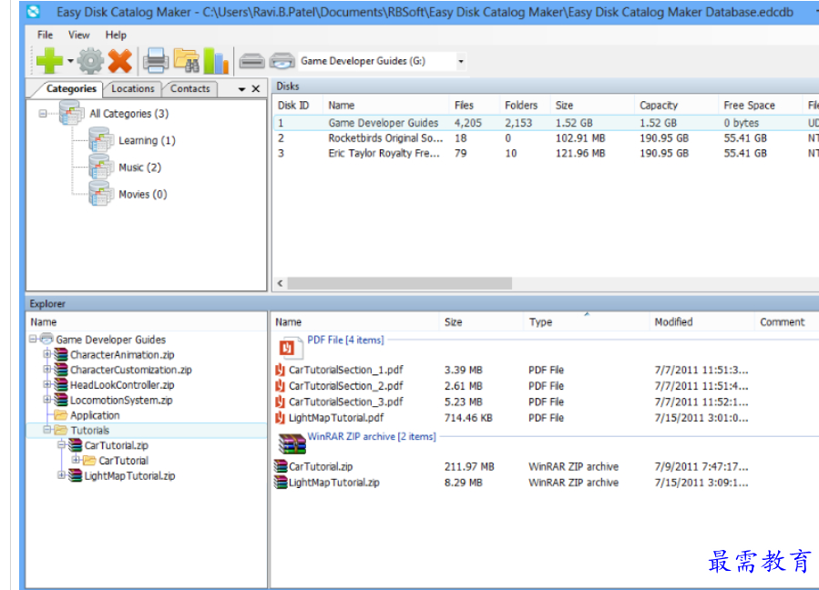Open the File menu
This screenshot has width=819, height=590.
pyautogui.click(x=45, y=35)
